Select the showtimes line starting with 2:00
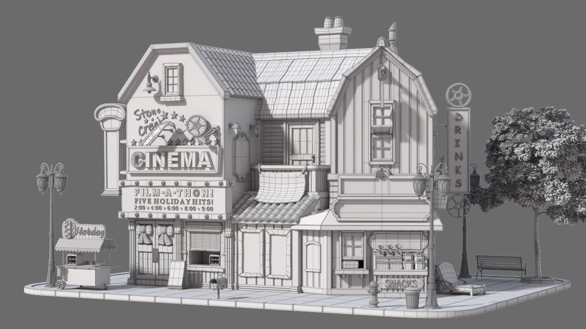The height and width of the screenshot is (329, 586). click(x=174, y=208)
